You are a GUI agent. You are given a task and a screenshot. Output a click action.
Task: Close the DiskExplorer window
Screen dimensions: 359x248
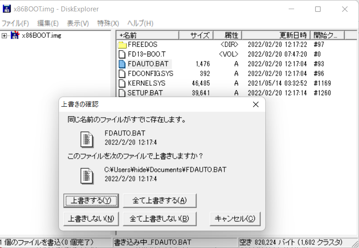(x=344, y=9)
